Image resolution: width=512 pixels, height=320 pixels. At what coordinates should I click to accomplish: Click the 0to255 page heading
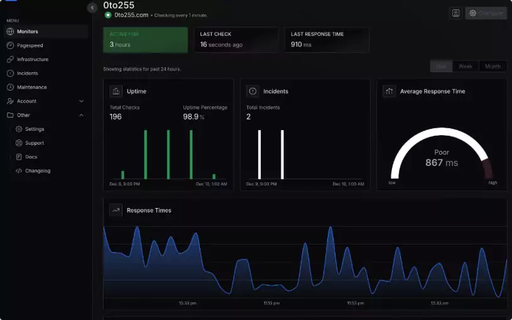tap(119, 5)
